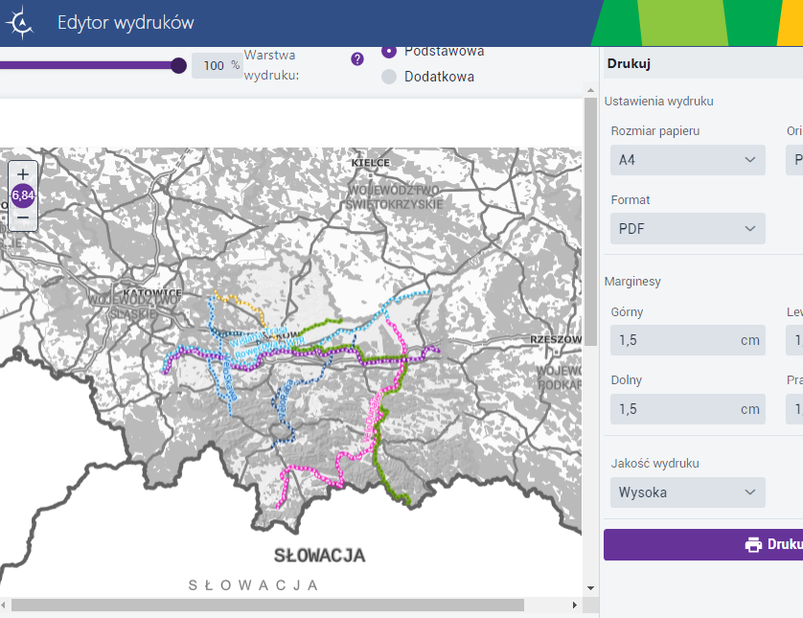Click the Edytor wydruków title in the header
The width and height of the screenshot is (803, 618).
(x=126, y=23)
